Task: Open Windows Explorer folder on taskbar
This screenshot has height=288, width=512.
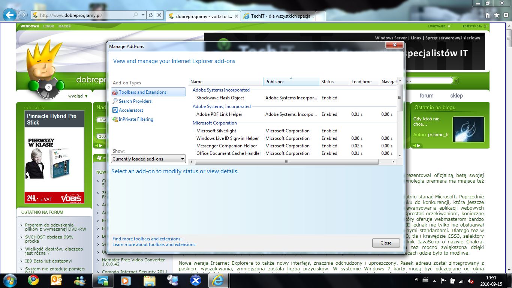Action: click(150, 280)
